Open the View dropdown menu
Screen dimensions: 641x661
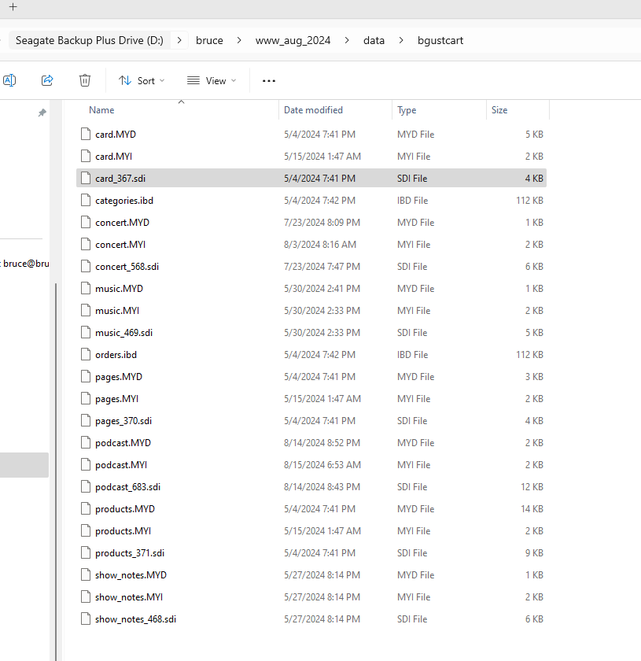212,80
